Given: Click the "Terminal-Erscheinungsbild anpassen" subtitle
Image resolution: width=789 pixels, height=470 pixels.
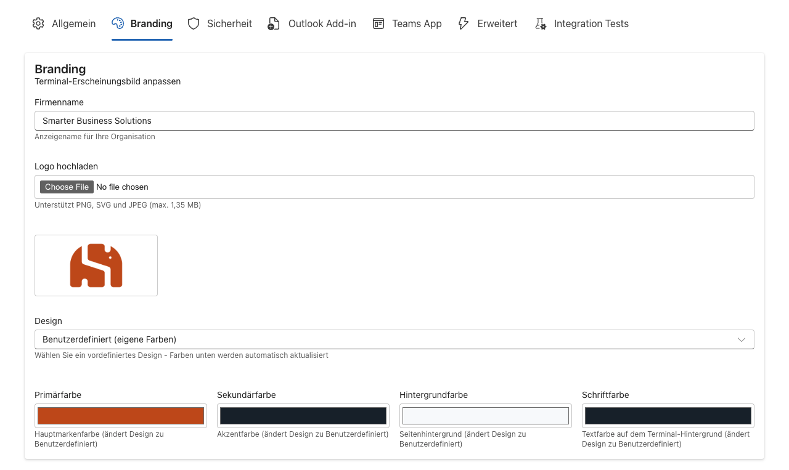Looking at the screenshot, I should 108,81.
